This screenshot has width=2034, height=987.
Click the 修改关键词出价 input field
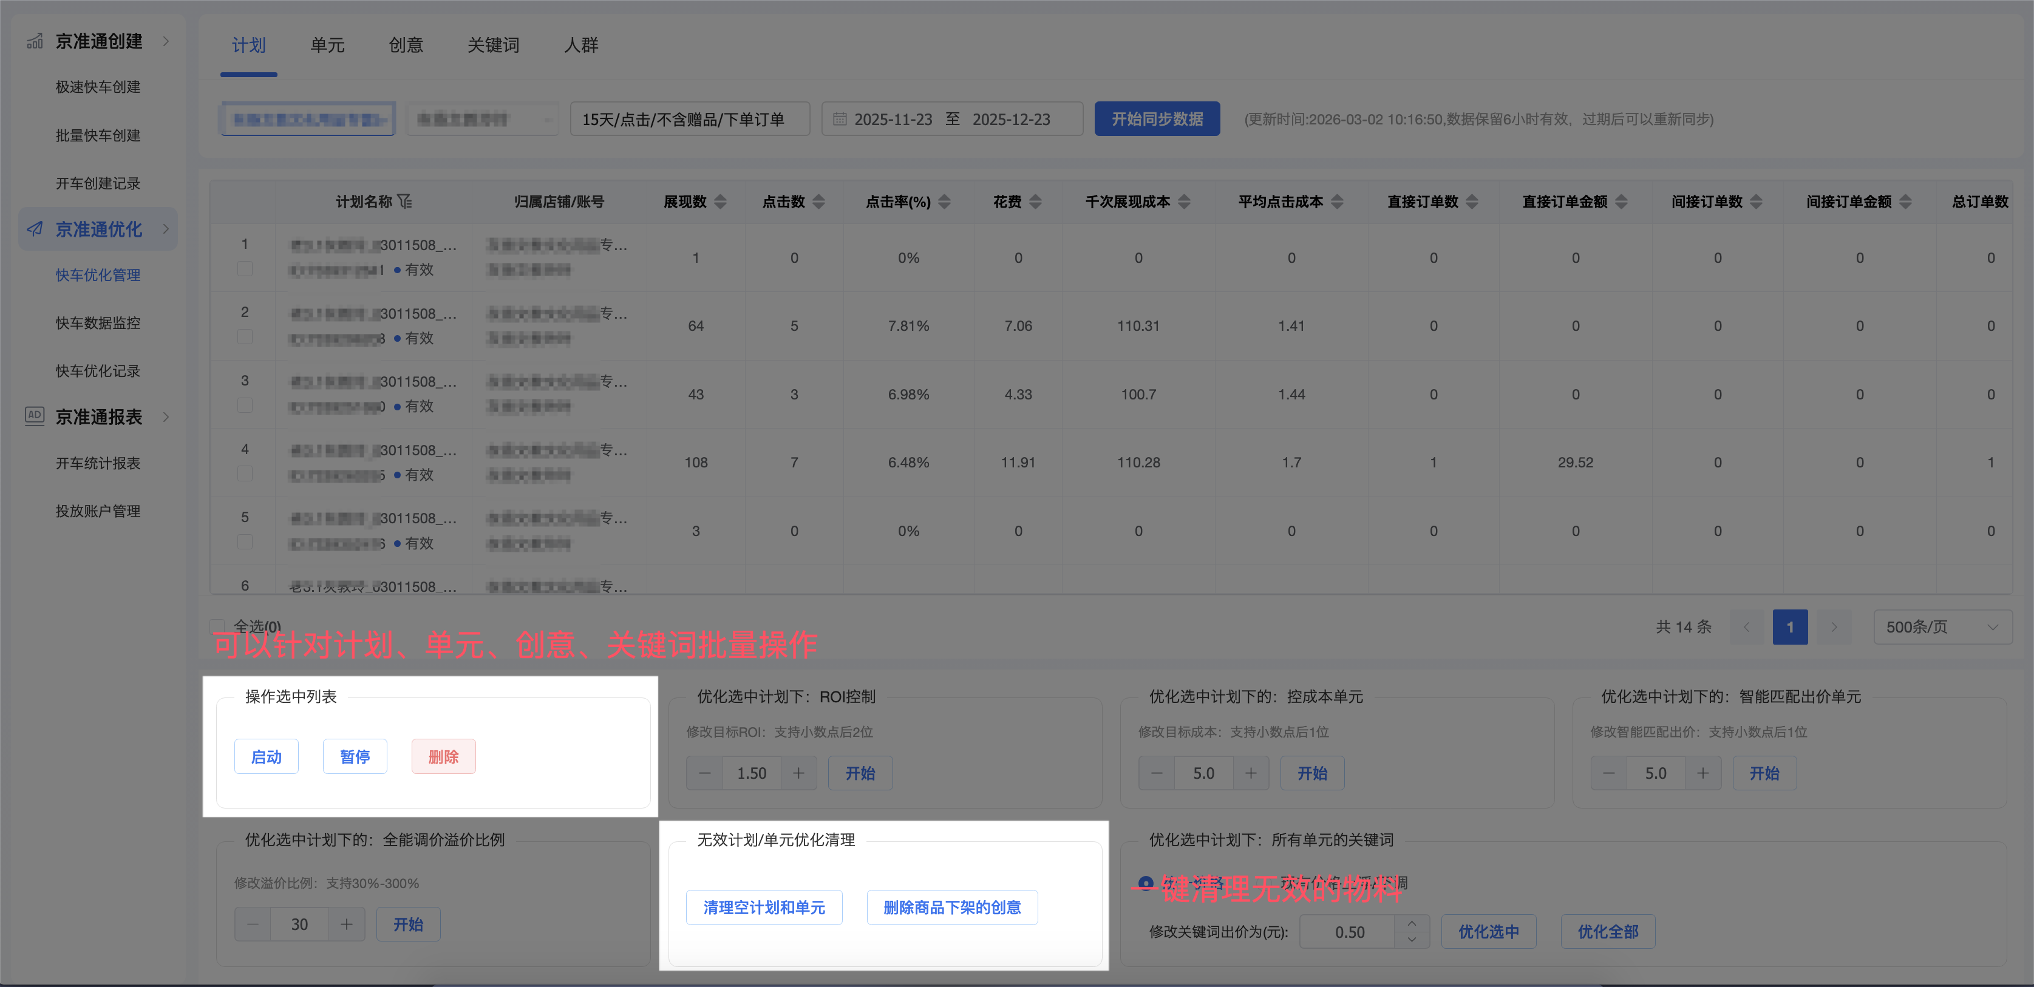coord(1349,932)
